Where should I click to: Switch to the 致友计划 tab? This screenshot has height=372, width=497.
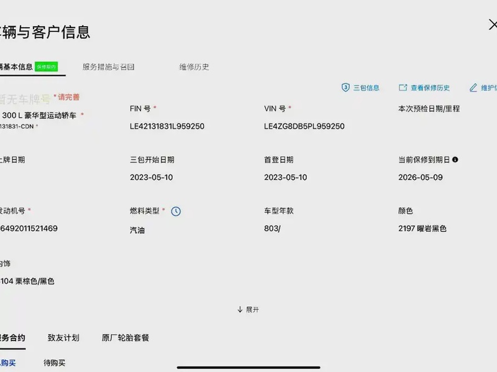point(63,338)
